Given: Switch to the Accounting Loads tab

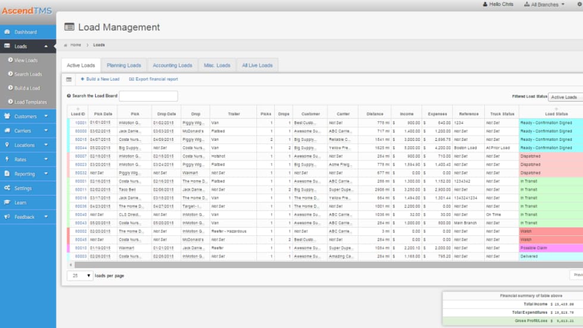Looking at the screenshot, I should 173,65.
